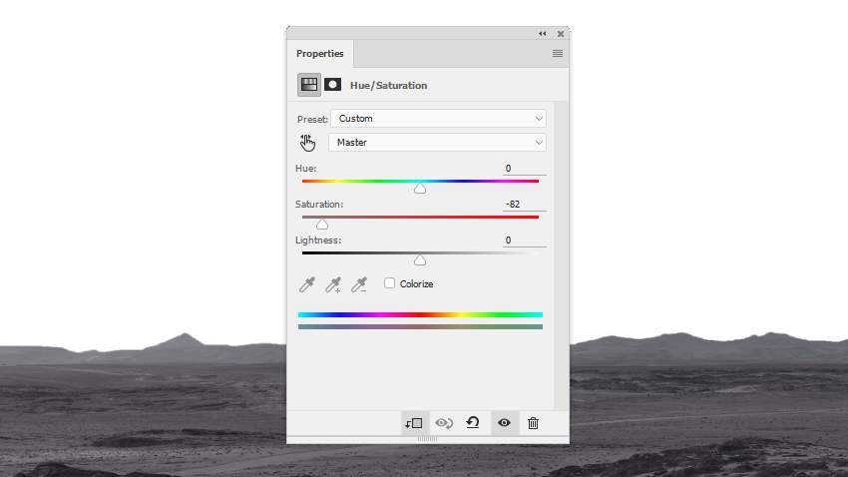Screen dimensions: 848x477
Task: Click the upper rainbow color bar
Action: 420,314
